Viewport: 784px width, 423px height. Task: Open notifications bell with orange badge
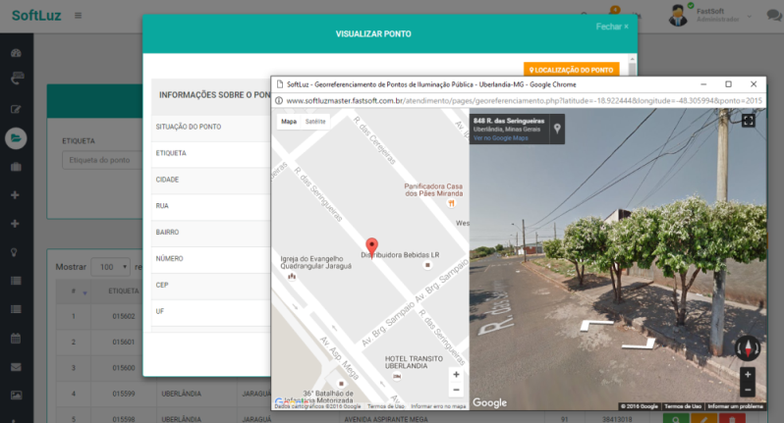(x=613, y=12)
